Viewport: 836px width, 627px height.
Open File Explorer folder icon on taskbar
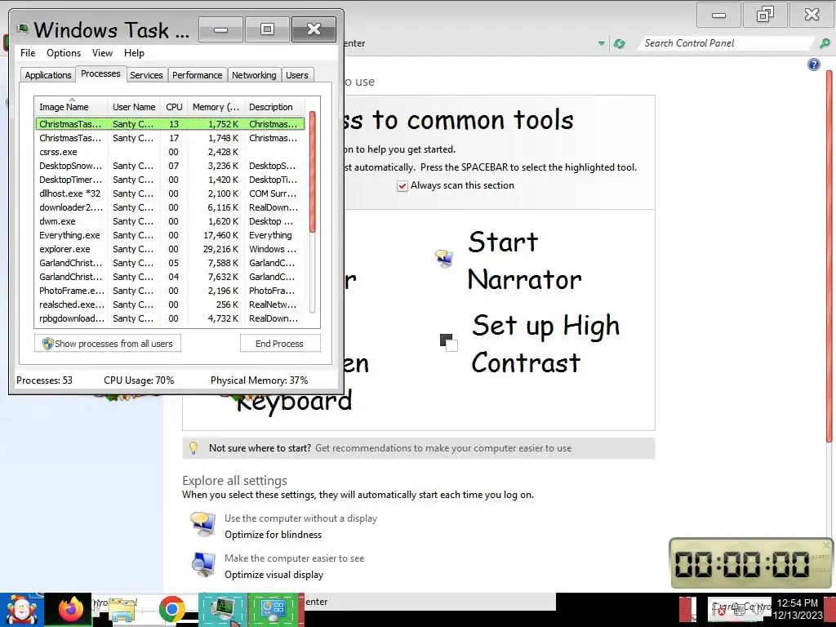[x=121, y=610]
